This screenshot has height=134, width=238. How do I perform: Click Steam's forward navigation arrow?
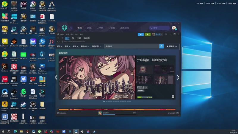[62, 38]
